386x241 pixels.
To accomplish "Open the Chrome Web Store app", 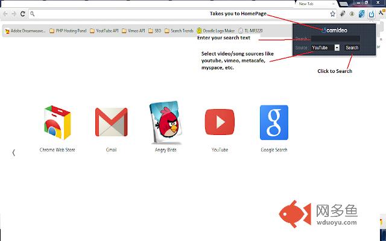I will (57, 122).
